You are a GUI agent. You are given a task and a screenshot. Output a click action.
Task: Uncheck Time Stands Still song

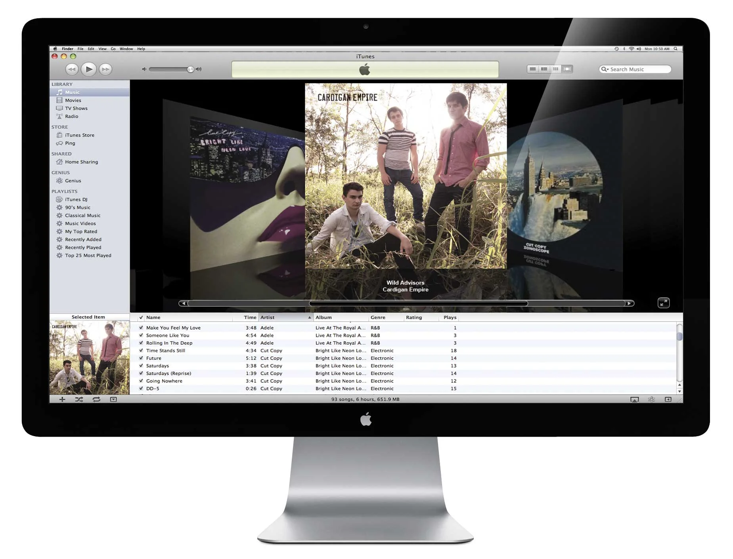point(141,350)
